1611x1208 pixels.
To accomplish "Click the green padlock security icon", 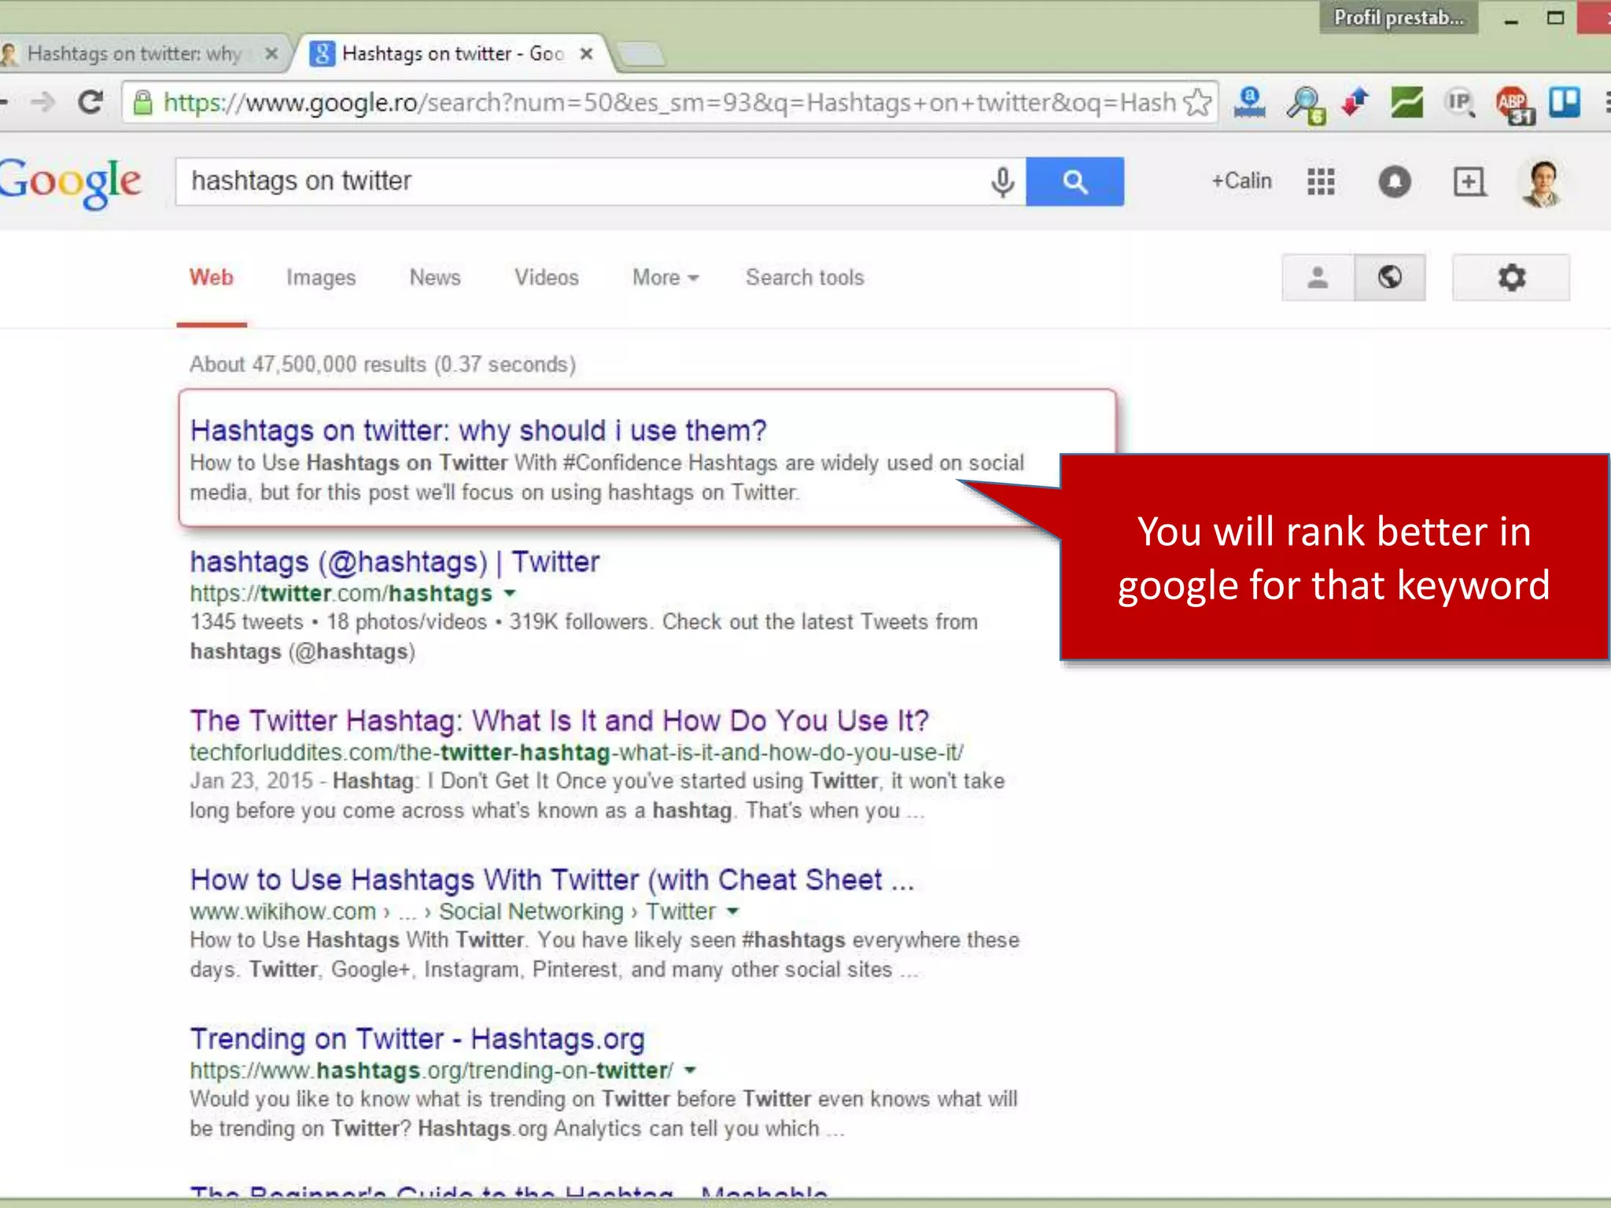I will click(142, 102).
